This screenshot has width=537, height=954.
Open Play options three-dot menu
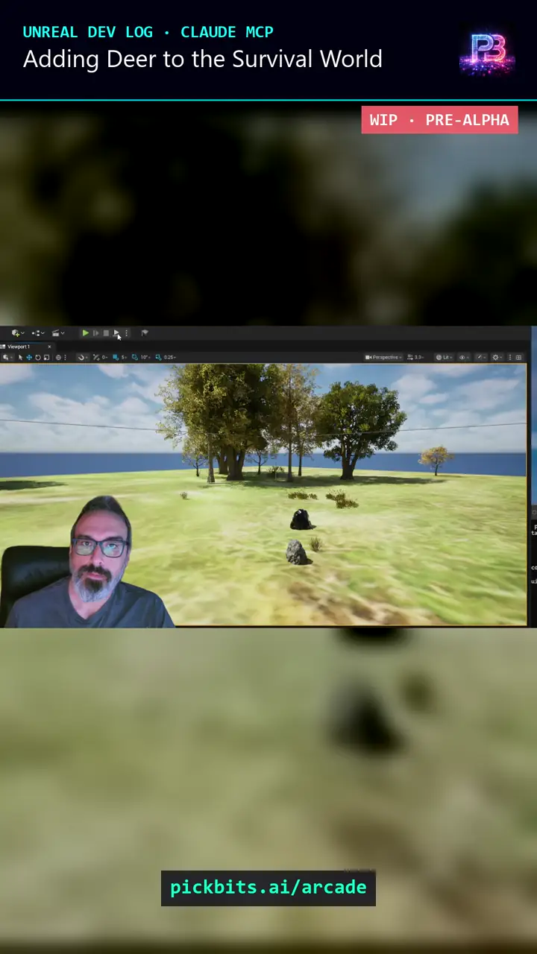tap(126, 333)
